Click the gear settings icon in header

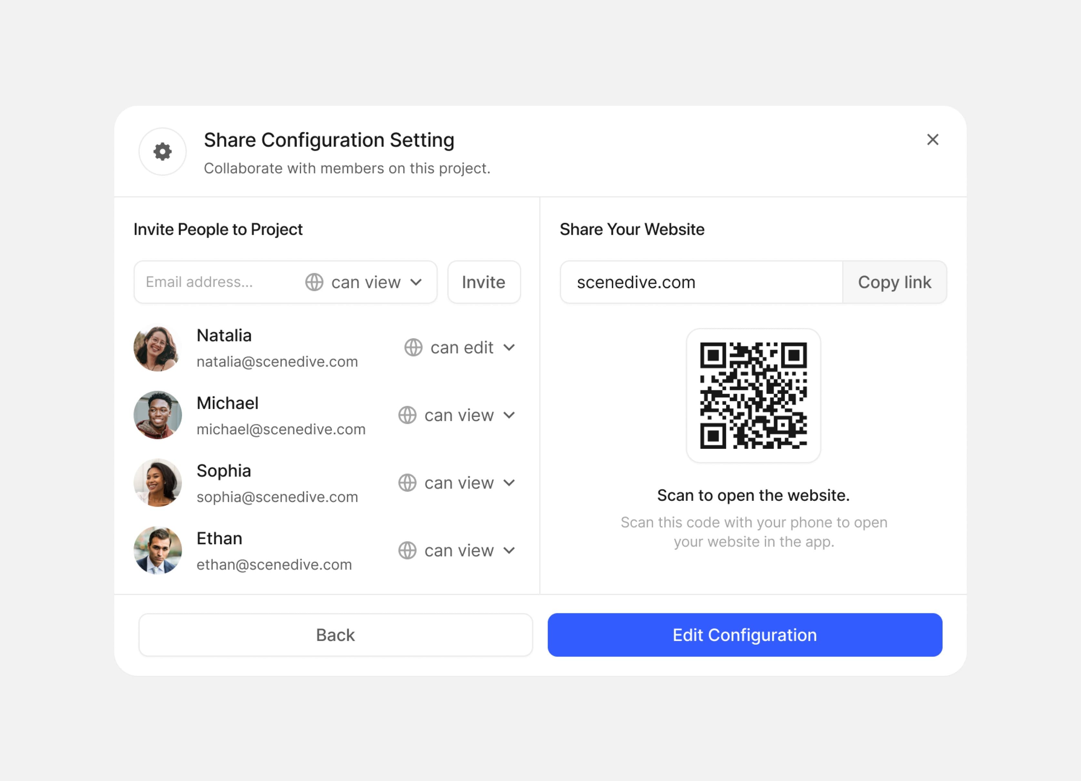pyautogui.click(x=163, y=152)
